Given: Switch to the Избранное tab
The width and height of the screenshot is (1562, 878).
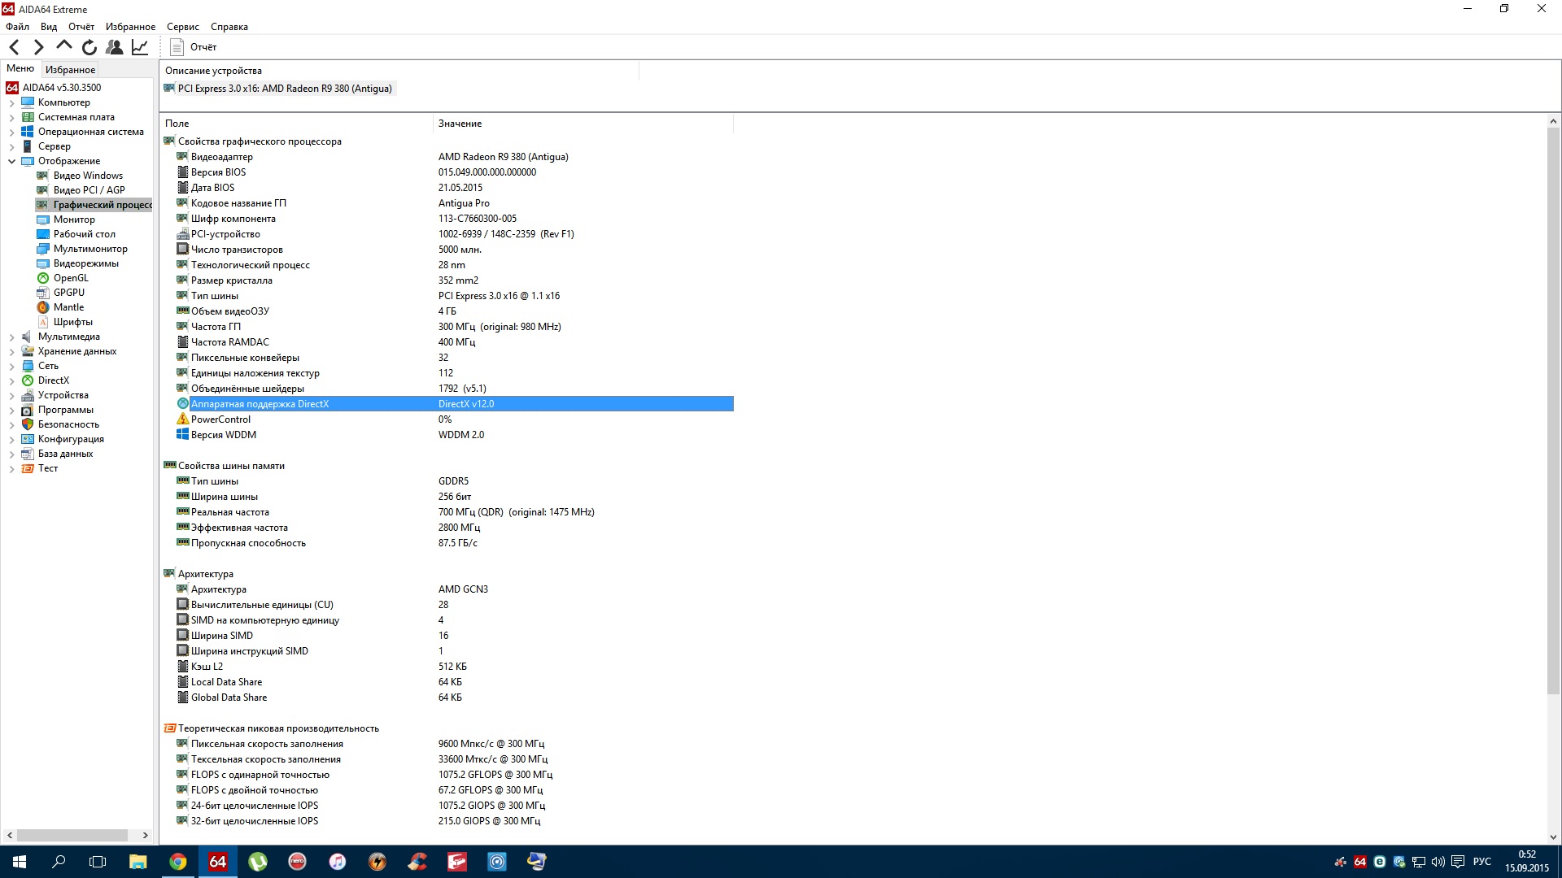Looking at the screenshot, I should (x=70, y=70).
